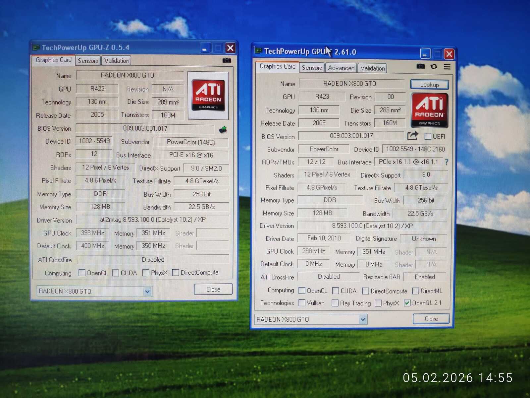Toggle the checked OpenGL 2.1 checkbox

[407, 303]
